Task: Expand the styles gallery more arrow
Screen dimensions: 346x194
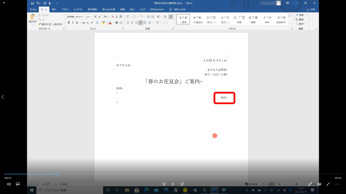Action: tap(290, 24)
